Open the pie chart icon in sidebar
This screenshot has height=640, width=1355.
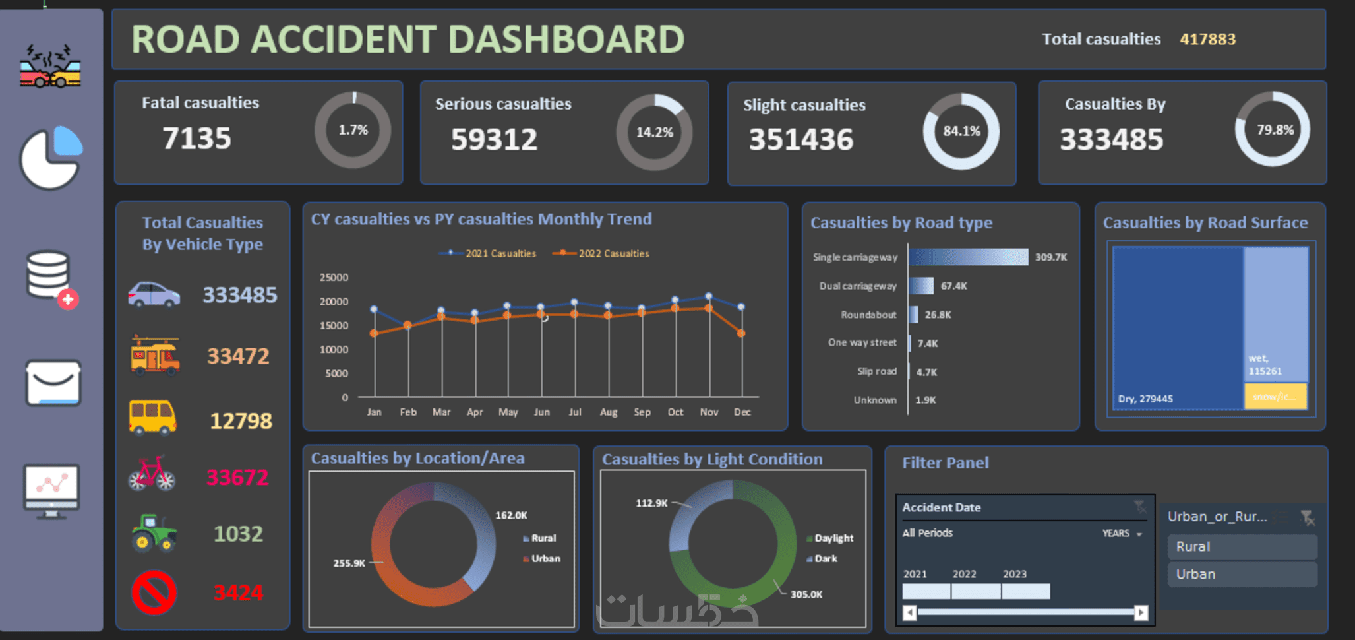click(51, 158)
